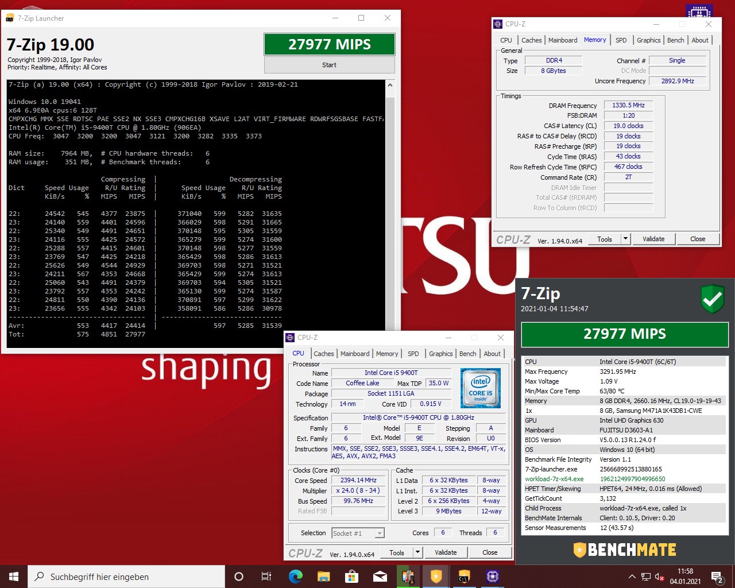Click Command Rate value 2T
The image size is (735, 588).
[x=628, y=177]
